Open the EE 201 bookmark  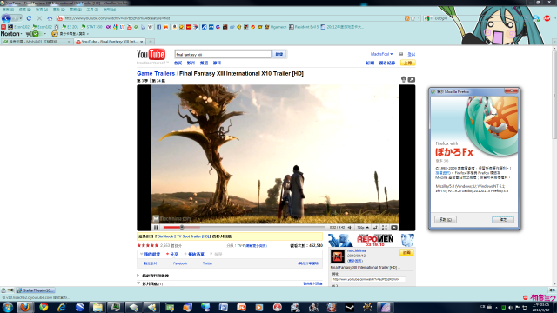click(70, 27)
